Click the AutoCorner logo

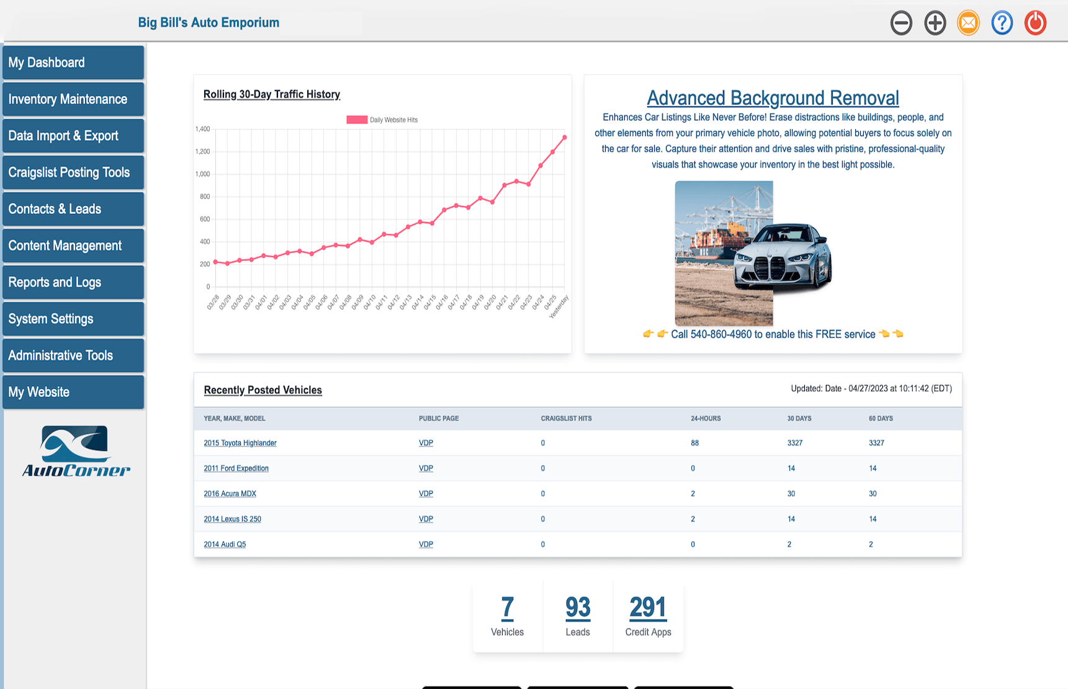pos(76,451)
